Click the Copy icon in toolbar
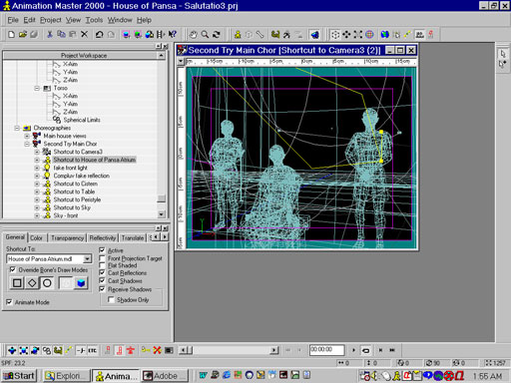Viewport: 511px width, 383px height. pos(61,34)
